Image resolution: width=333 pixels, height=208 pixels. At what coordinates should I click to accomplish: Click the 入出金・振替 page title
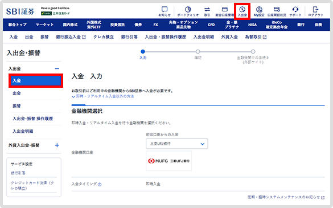click(23, 53)
